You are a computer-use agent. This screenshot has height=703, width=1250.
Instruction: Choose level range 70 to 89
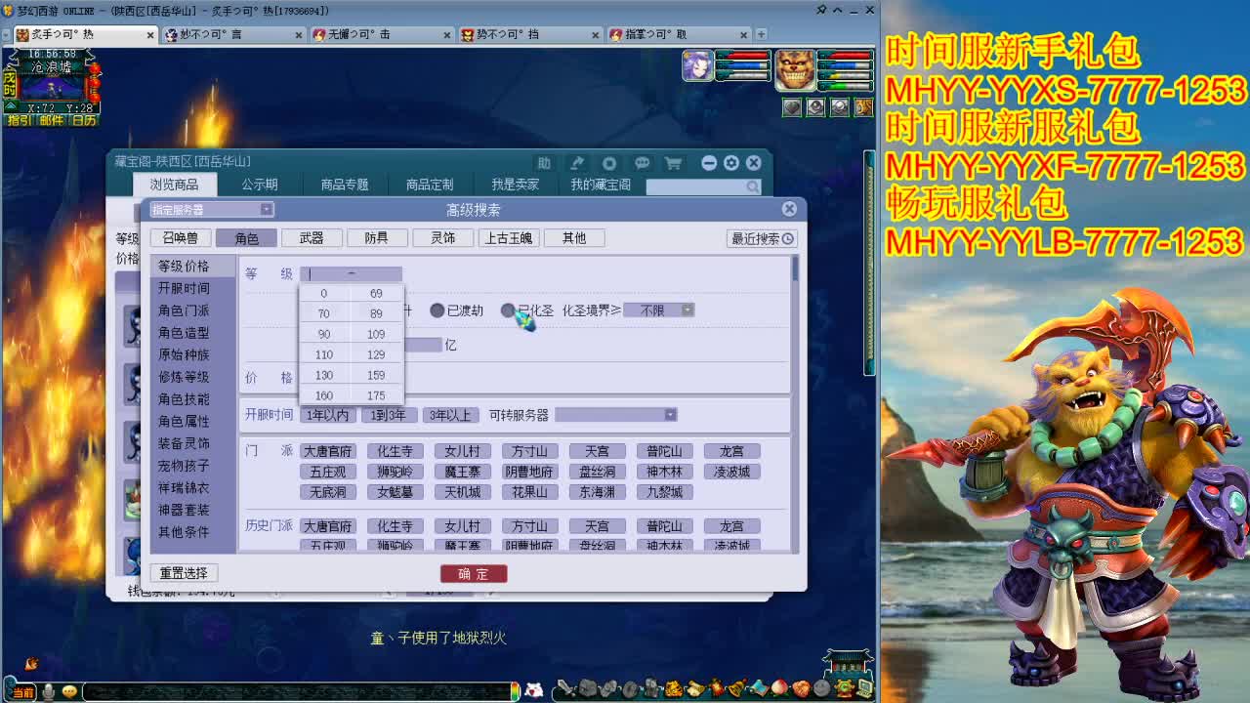click(x=351, y=313)
